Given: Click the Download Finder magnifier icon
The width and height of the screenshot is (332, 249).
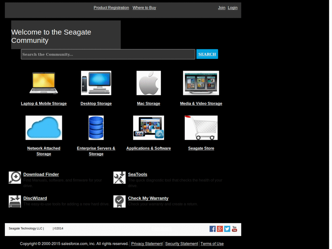Looking at the screenshot, I should click(15, 178).
